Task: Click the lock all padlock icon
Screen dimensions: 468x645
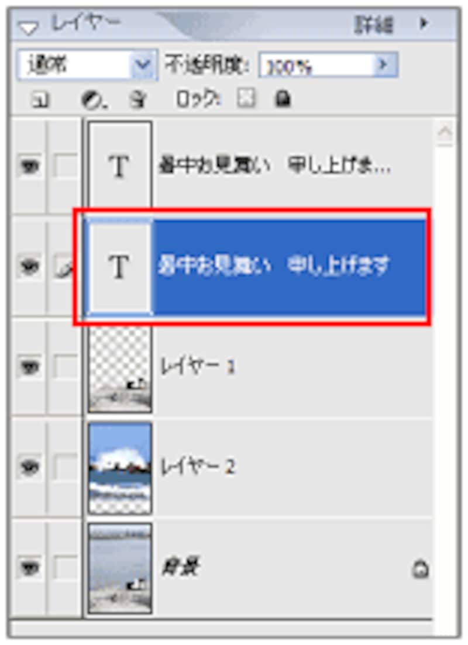Action: [283, 99]
